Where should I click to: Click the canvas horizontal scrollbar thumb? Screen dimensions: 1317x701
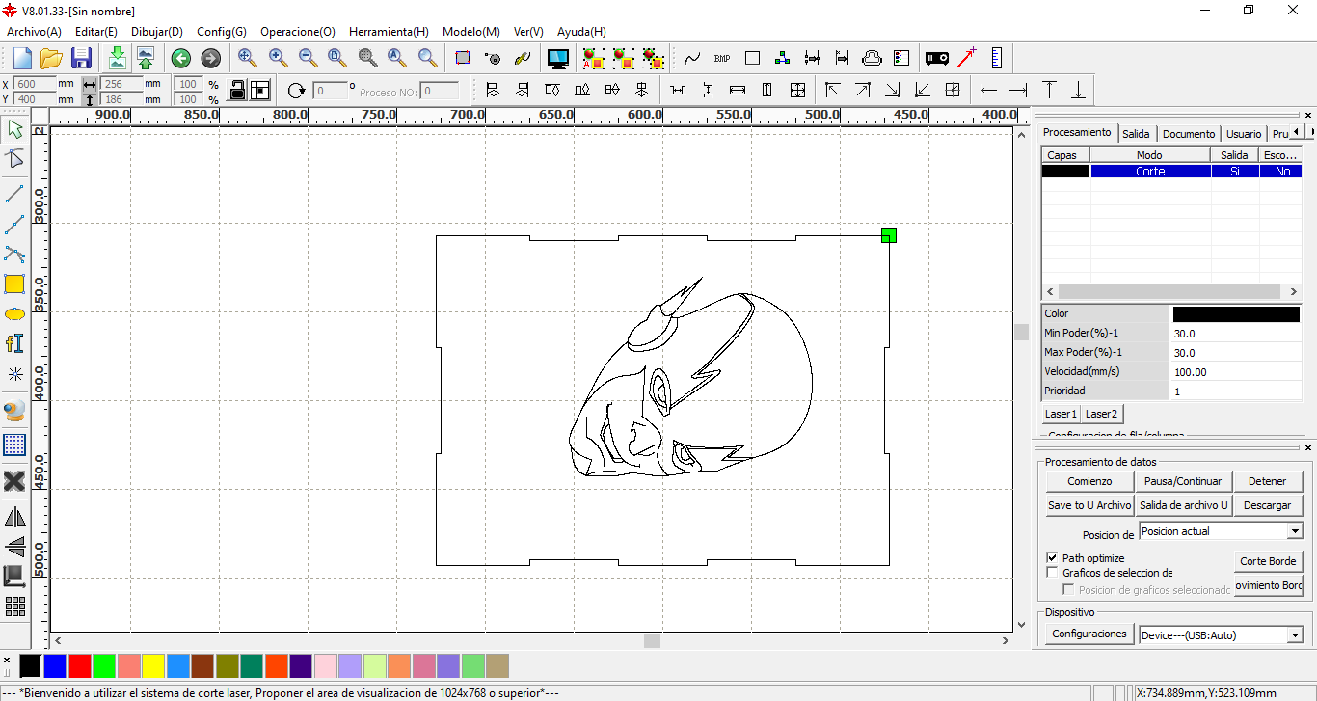tap(652, 640)
